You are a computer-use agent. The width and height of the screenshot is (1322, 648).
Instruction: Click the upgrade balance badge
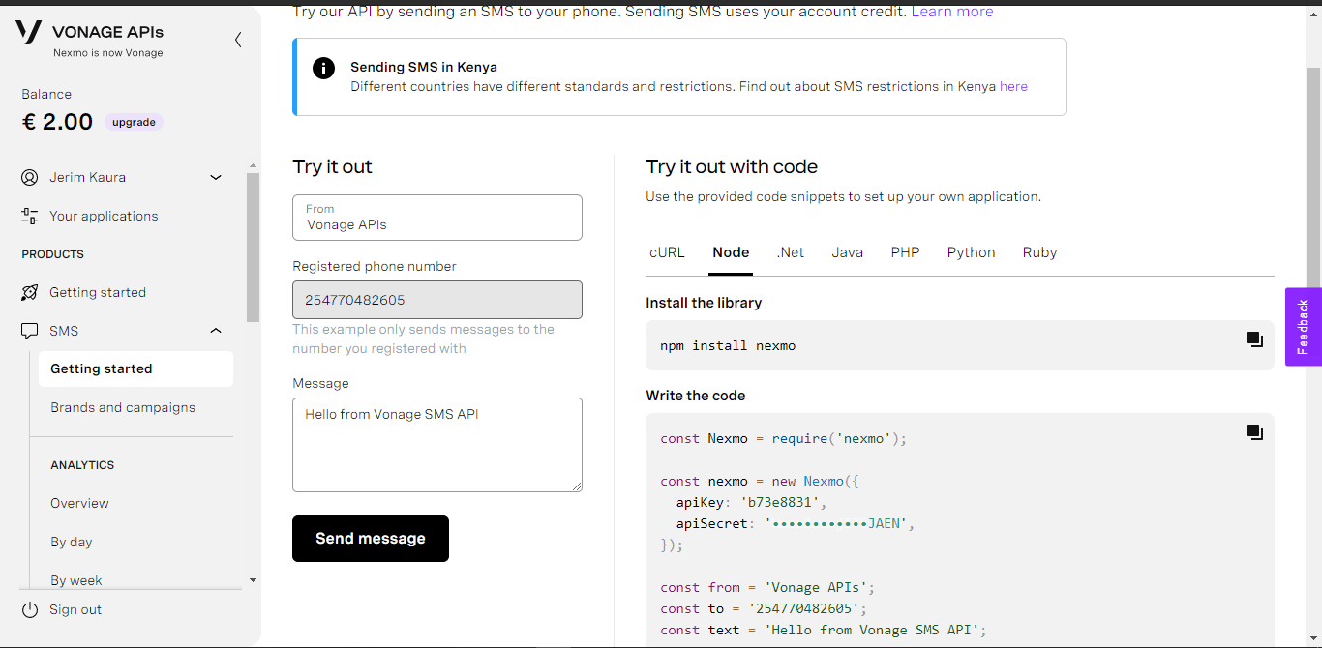point(134,123)
